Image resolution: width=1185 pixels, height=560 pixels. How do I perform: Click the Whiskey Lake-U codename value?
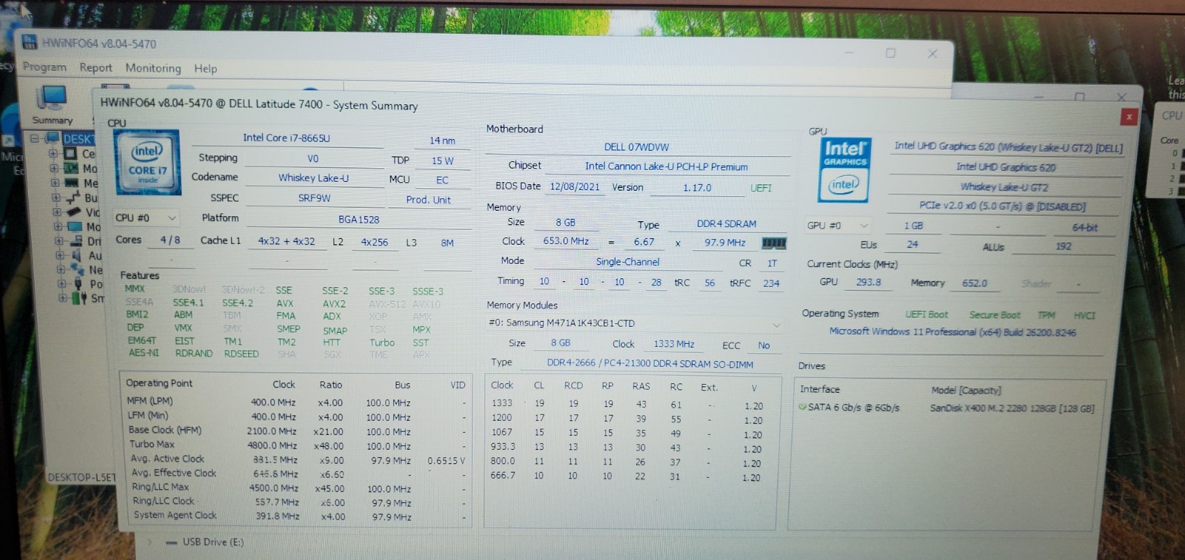point(313,178)
